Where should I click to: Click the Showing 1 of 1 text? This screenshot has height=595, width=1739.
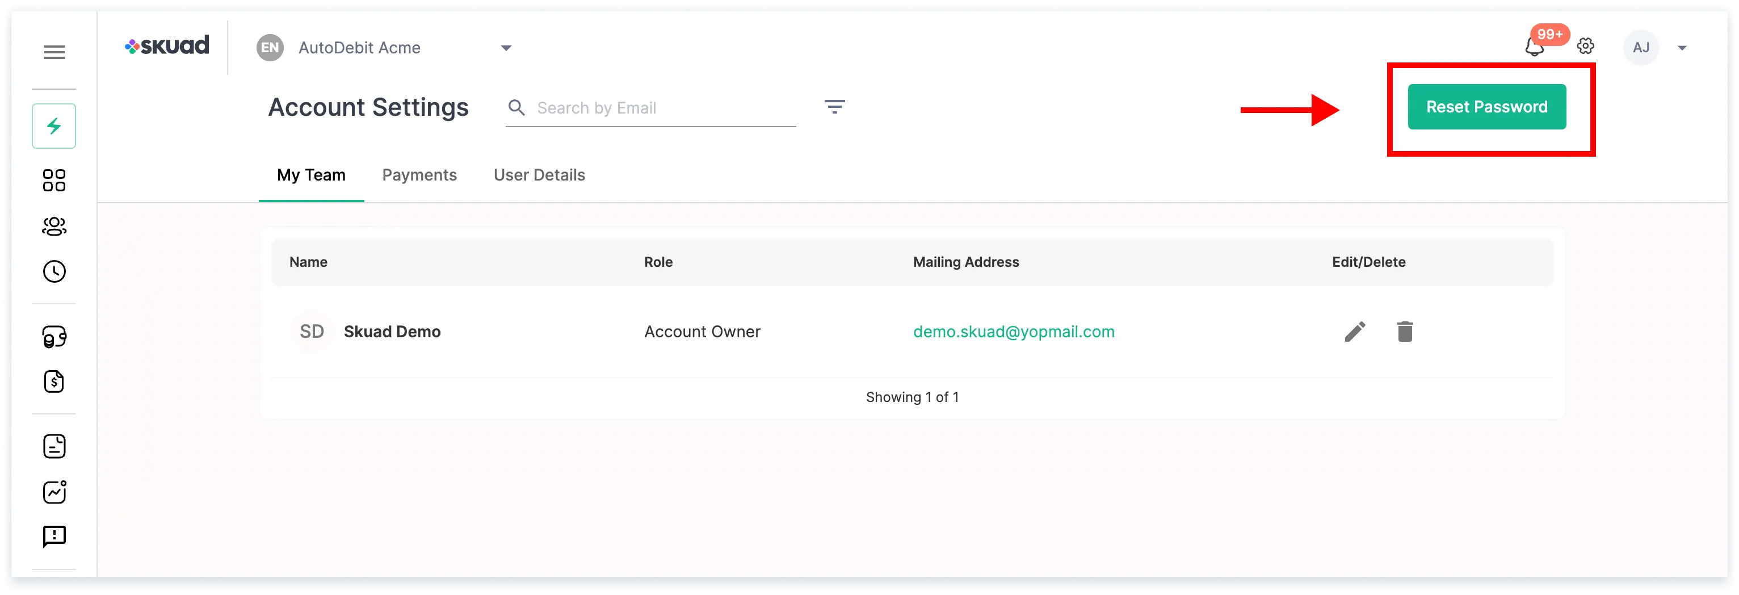(912, 397)
